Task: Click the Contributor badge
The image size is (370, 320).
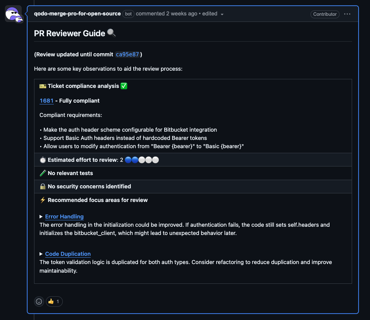Action: tap(325, 14)
